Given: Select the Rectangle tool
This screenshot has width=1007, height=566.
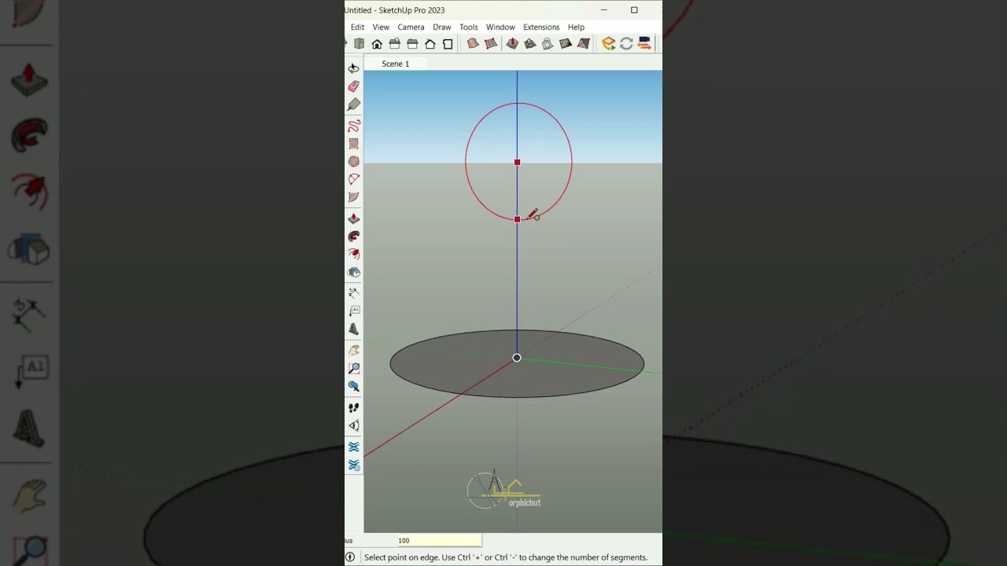Looking at the screenshot, I should (x=353, y=144).
